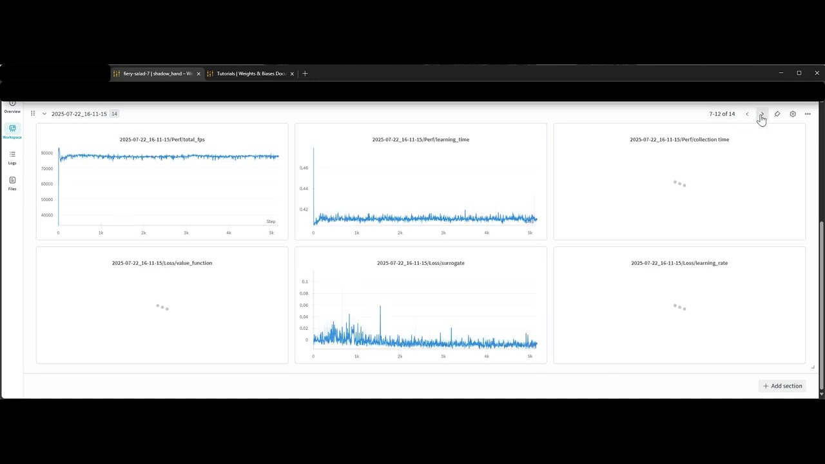Screen dimensions: 825x464
Task: Close the fiery-salad-7 browser tab
Action: (x=199, y=73)
